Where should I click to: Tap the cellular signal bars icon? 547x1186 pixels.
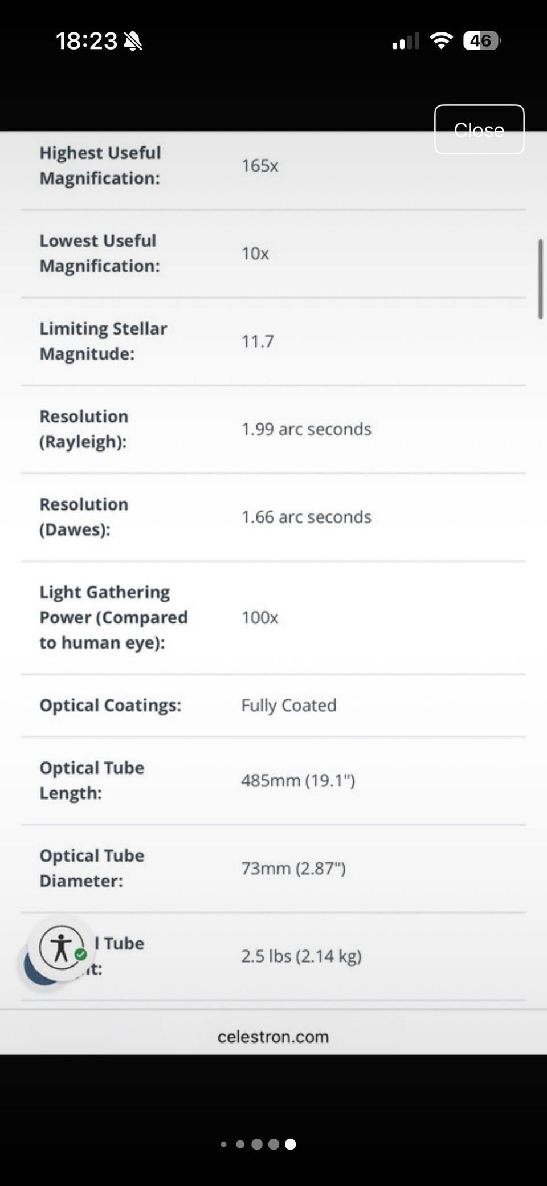[406, 41]
